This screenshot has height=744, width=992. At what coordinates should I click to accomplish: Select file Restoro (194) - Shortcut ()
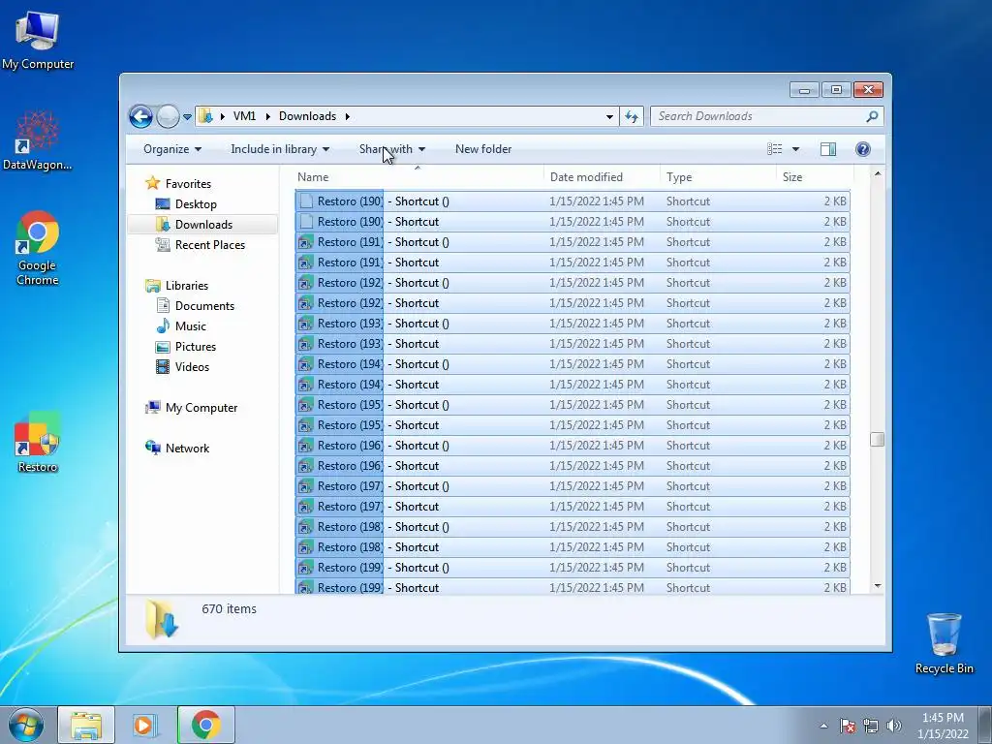(572, 364)
